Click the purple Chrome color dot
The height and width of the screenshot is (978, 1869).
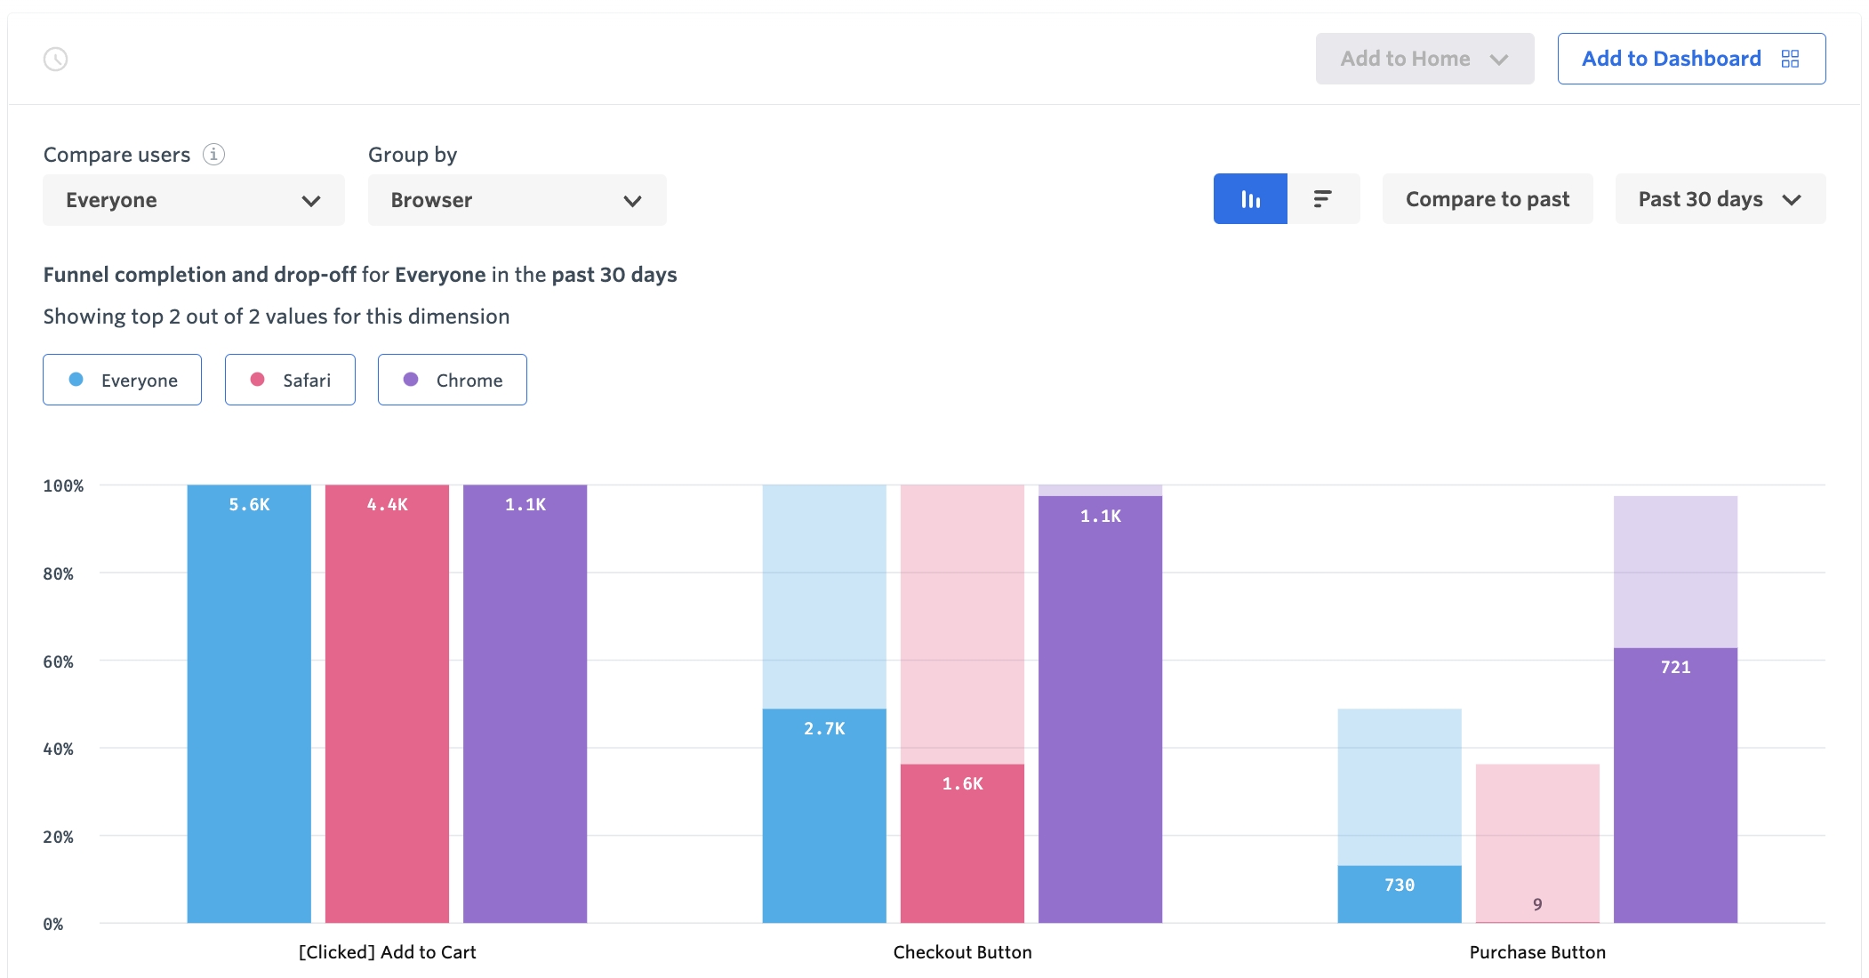pyautogui.click(x=411, y=380)
